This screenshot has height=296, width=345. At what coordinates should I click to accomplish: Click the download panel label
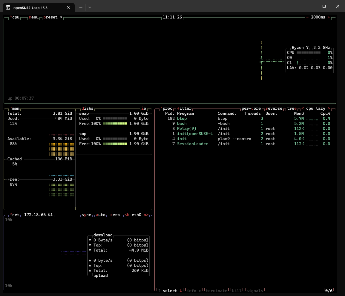coord(103,235)
